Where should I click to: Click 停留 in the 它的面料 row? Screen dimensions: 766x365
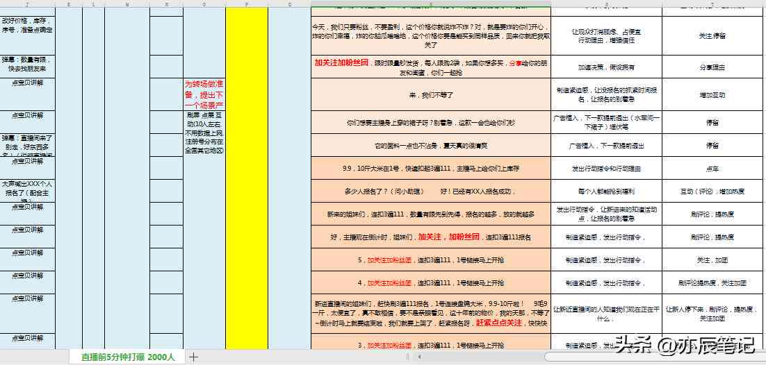[712, 146]
